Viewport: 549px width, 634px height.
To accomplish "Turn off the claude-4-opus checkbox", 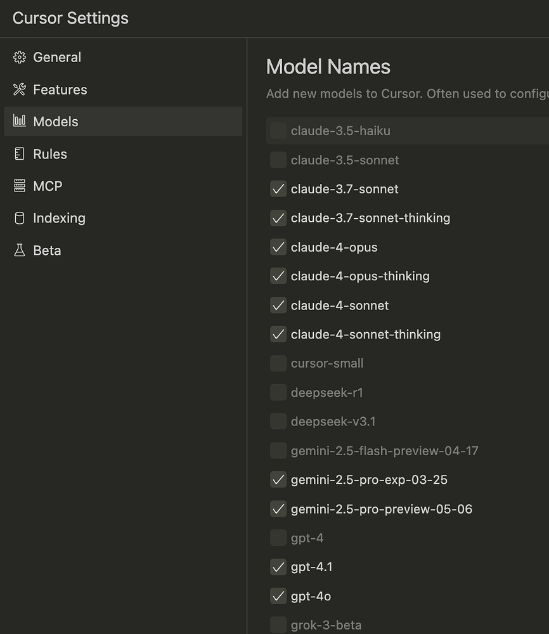I will 278,247.
